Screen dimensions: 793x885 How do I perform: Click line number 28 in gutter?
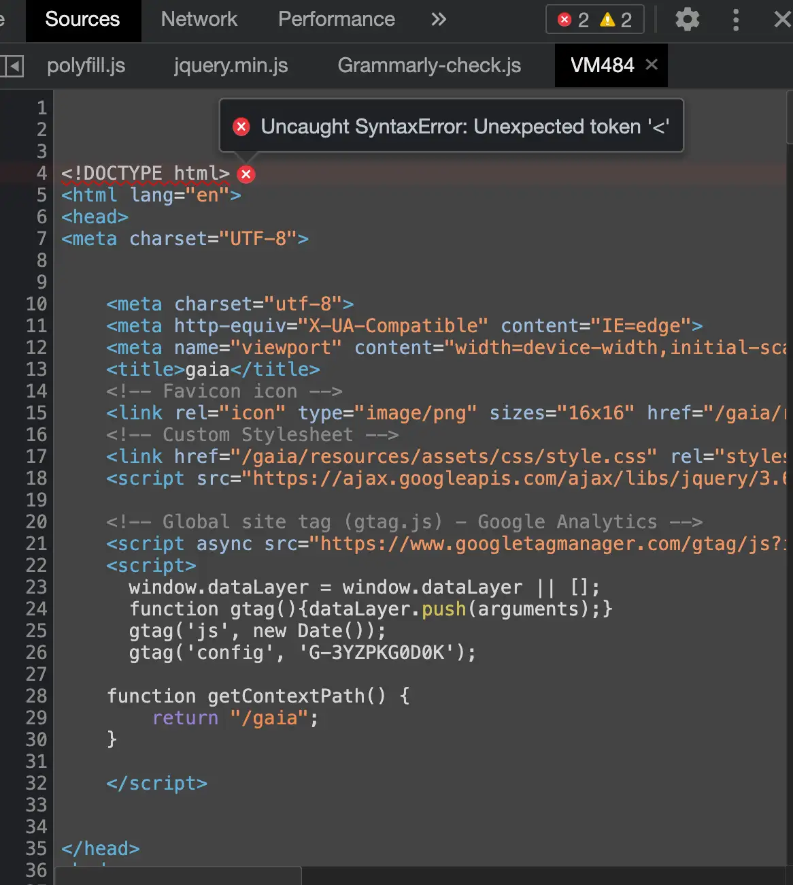pos(37,696)
